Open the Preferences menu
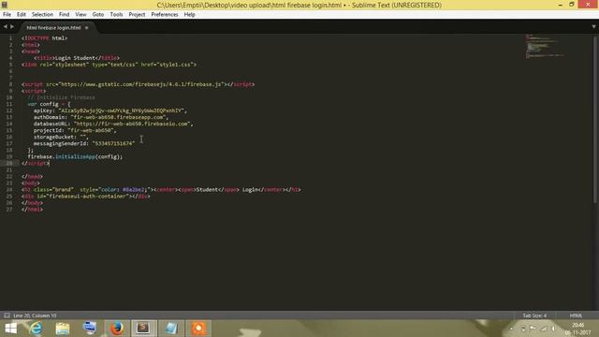This screenshot has height=337, width=599. click(165, 15)
